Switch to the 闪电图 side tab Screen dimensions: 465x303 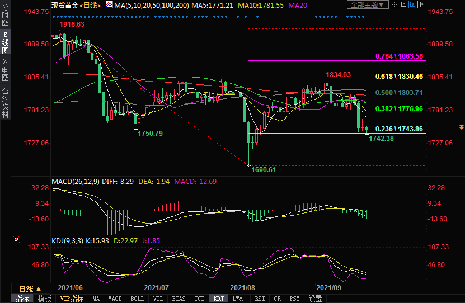(5, 70)
